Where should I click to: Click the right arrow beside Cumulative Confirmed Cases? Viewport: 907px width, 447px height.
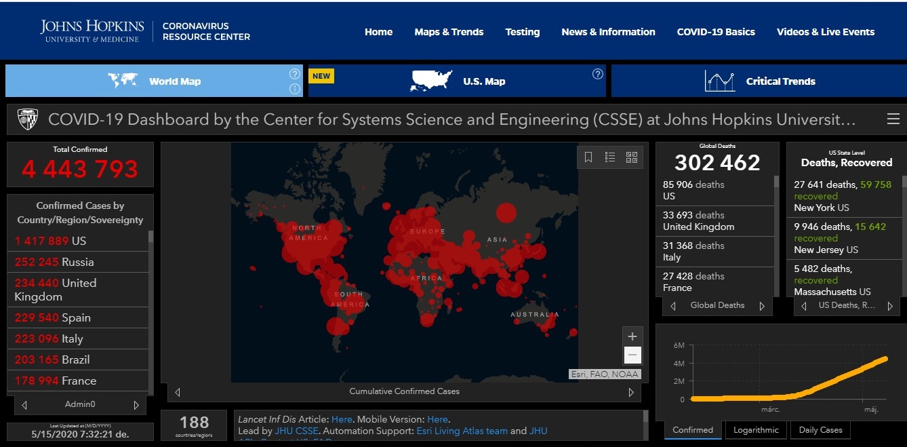pyautogui.click(x=631, y=392)
